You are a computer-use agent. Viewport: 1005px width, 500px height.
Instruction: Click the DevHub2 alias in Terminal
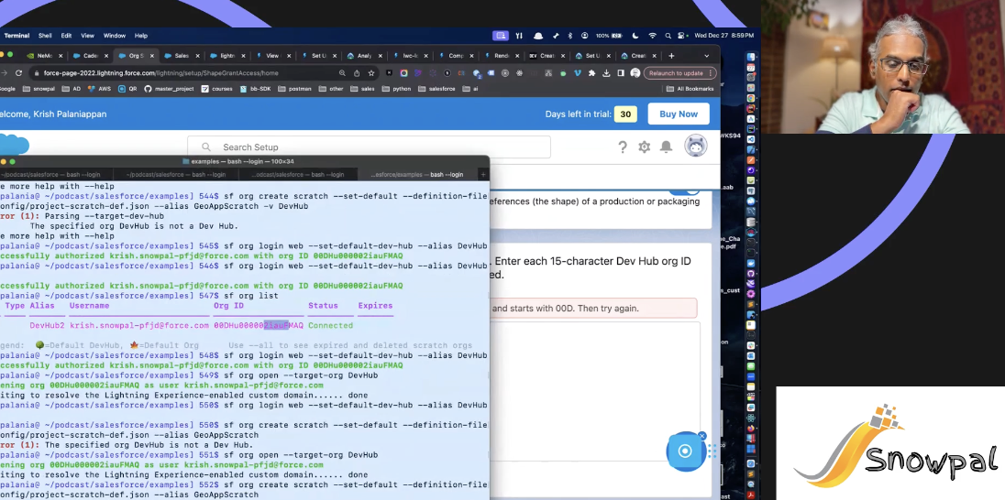point(47,325)
